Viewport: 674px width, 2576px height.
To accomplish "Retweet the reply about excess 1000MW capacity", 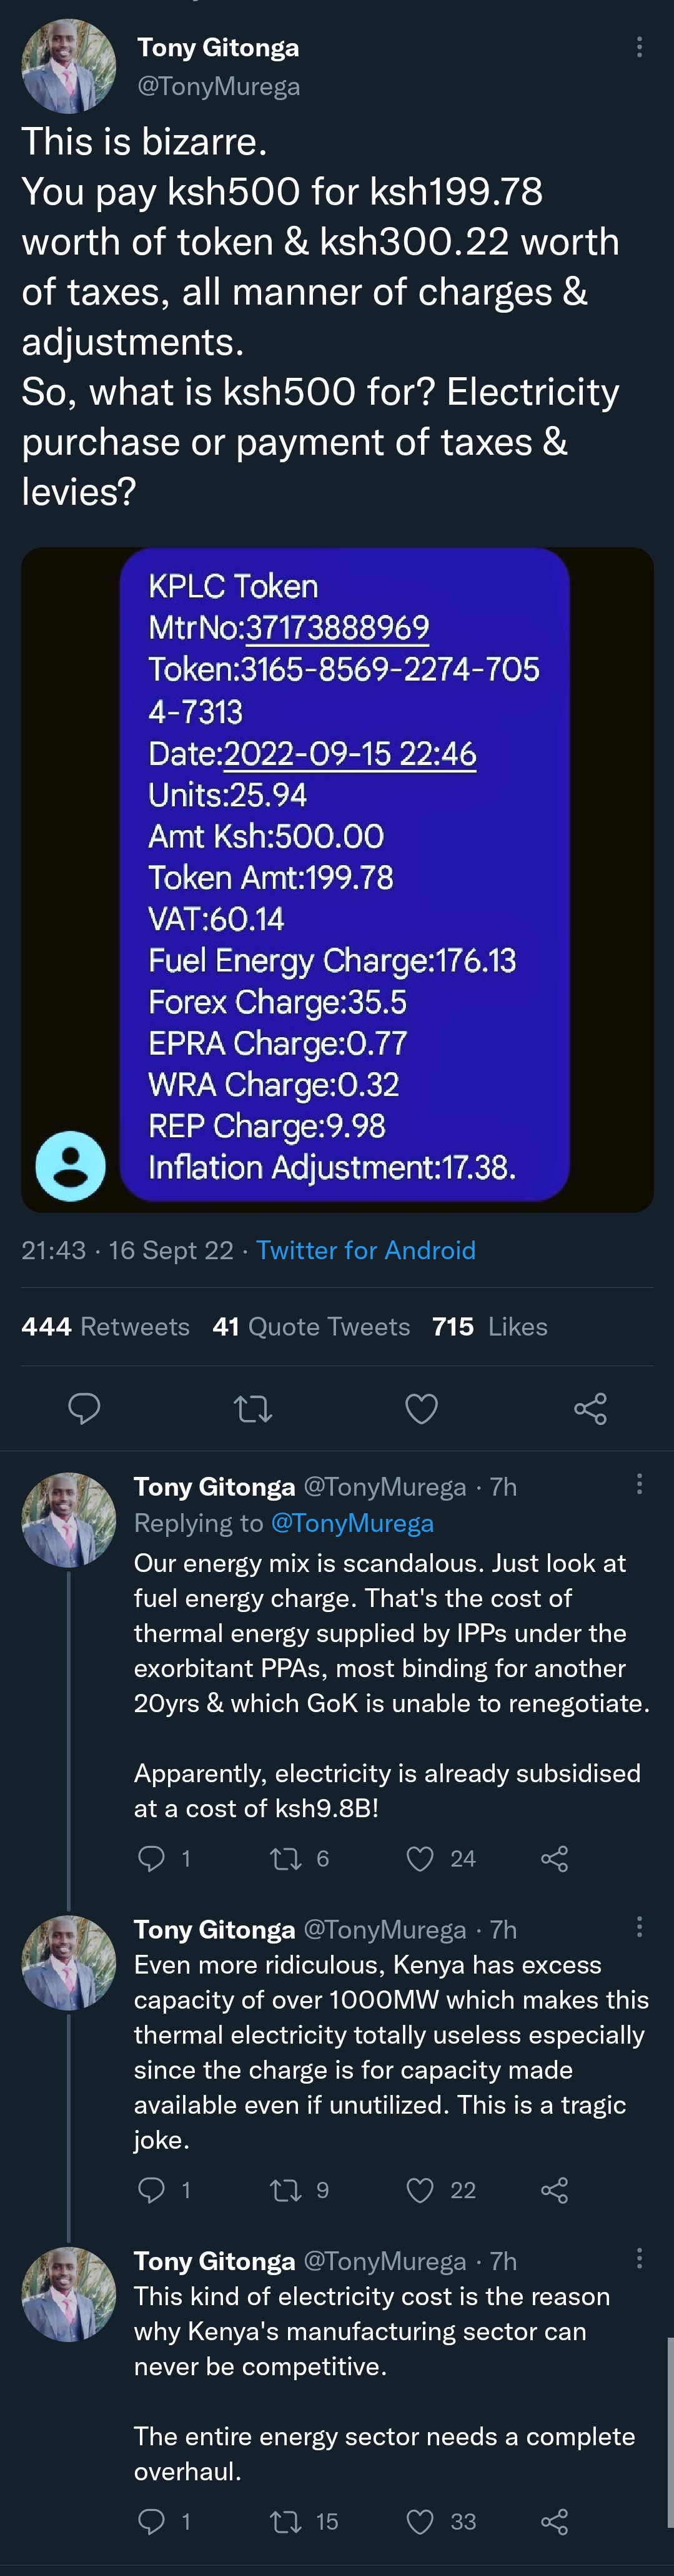I will pyautogui.click(x=287, y=2190).
